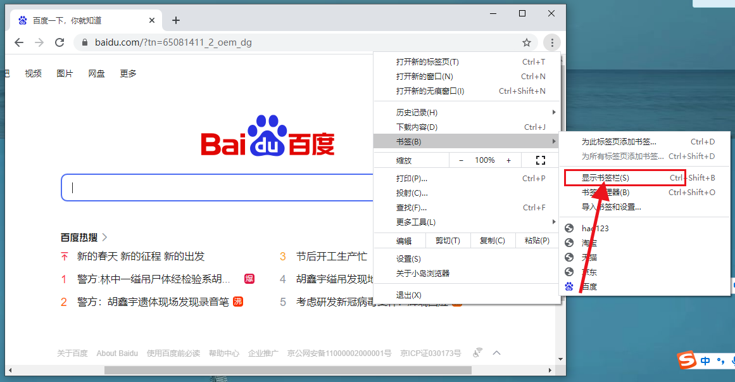Click the horizontal scrollbar thumb
735x382 pixels.
point(287,370)
